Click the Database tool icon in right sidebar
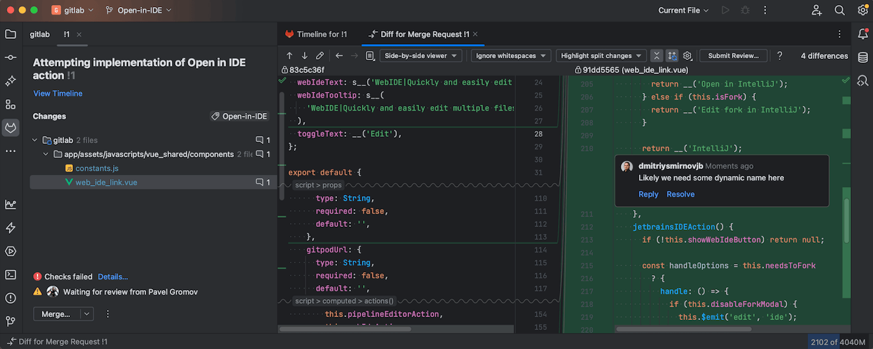 coord(863,58)
